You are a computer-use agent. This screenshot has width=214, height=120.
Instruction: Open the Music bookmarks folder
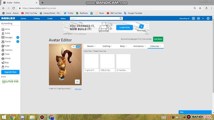[100, 13]
